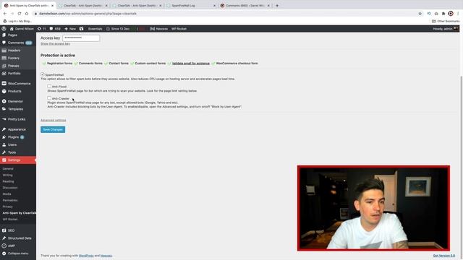Click Get Version link in footer
The image size is (463, 260).
pyautogui.click(x=443, y=256)
